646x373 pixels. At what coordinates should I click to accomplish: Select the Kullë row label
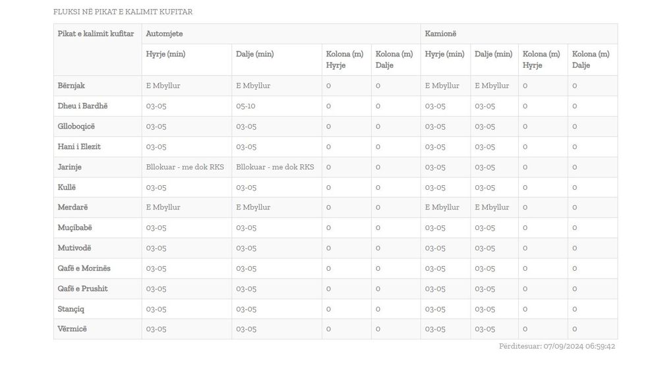67,188
